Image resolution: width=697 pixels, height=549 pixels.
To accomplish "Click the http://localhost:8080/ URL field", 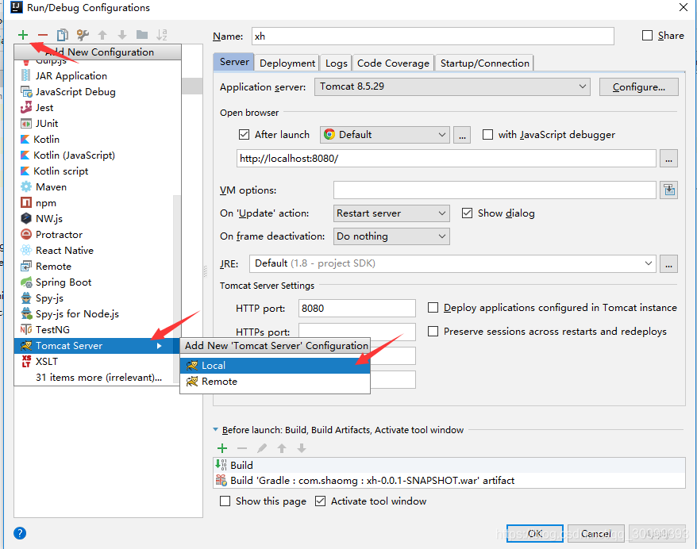I will click(446, 159).
